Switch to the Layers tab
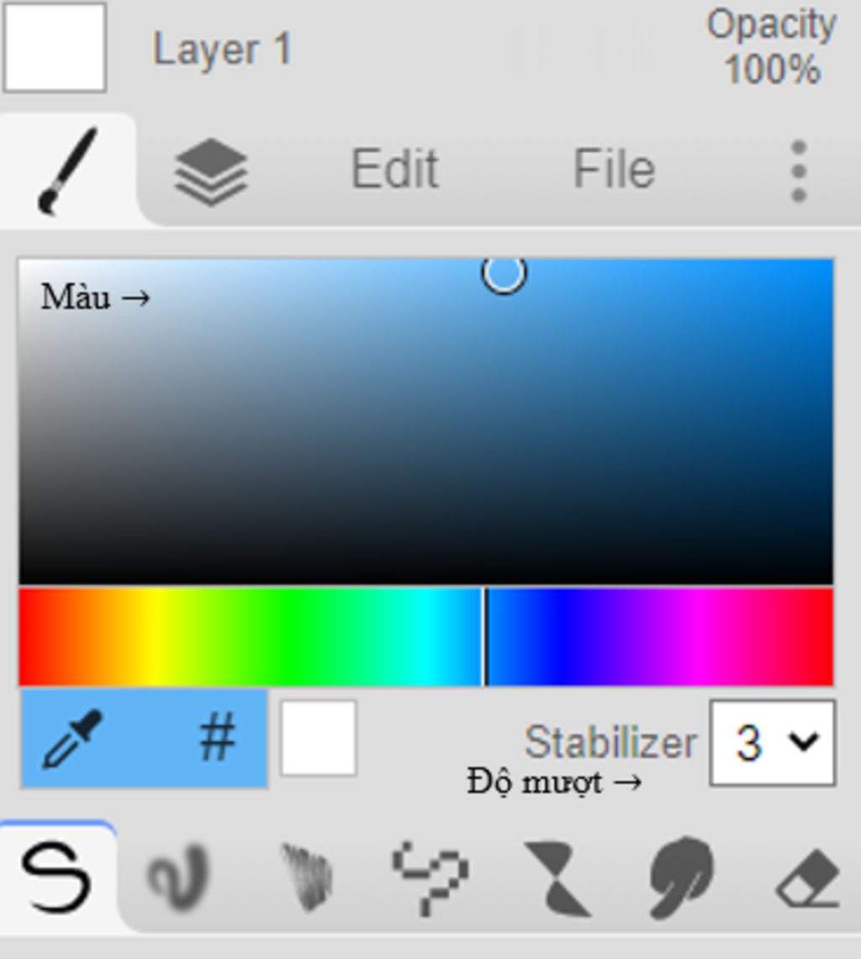861x959 pixels. [x=211, y=171]
